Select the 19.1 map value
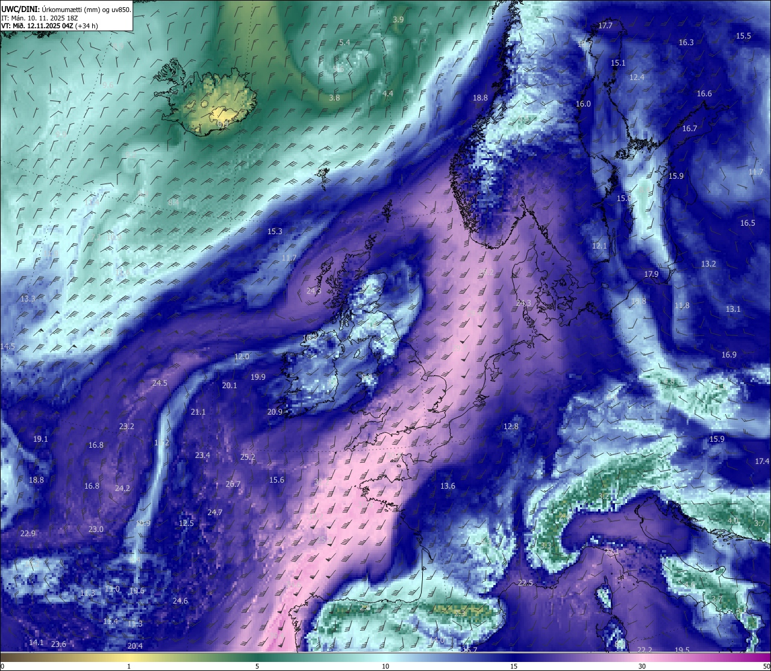771x671 pixels. [40, 439]
